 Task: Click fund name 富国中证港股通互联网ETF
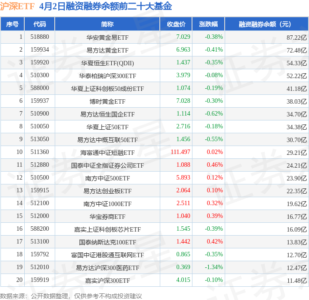pos(107,255)
